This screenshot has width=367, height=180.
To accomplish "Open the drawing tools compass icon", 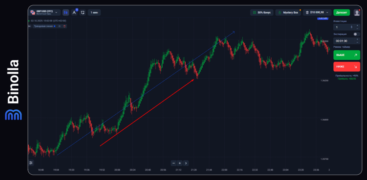I will (75, 12).
